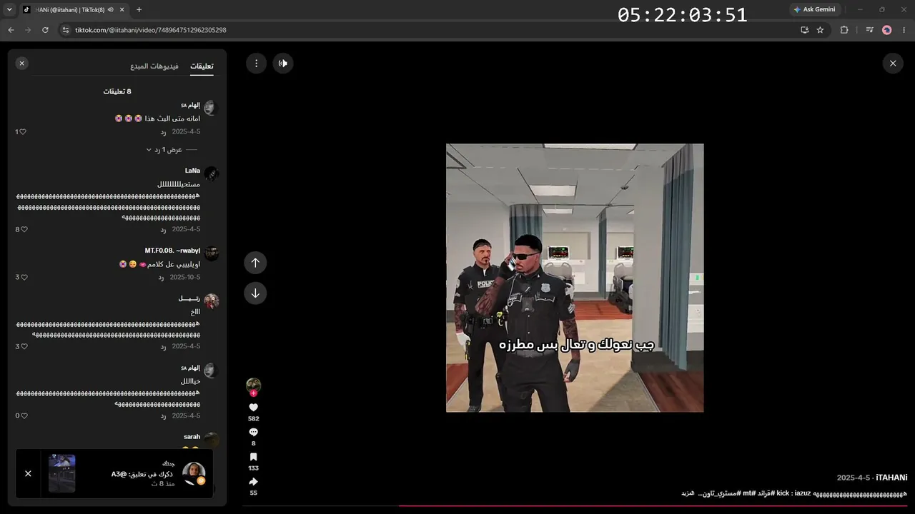
Task: Bookmark the video to favorites
Action: (253, 457)
